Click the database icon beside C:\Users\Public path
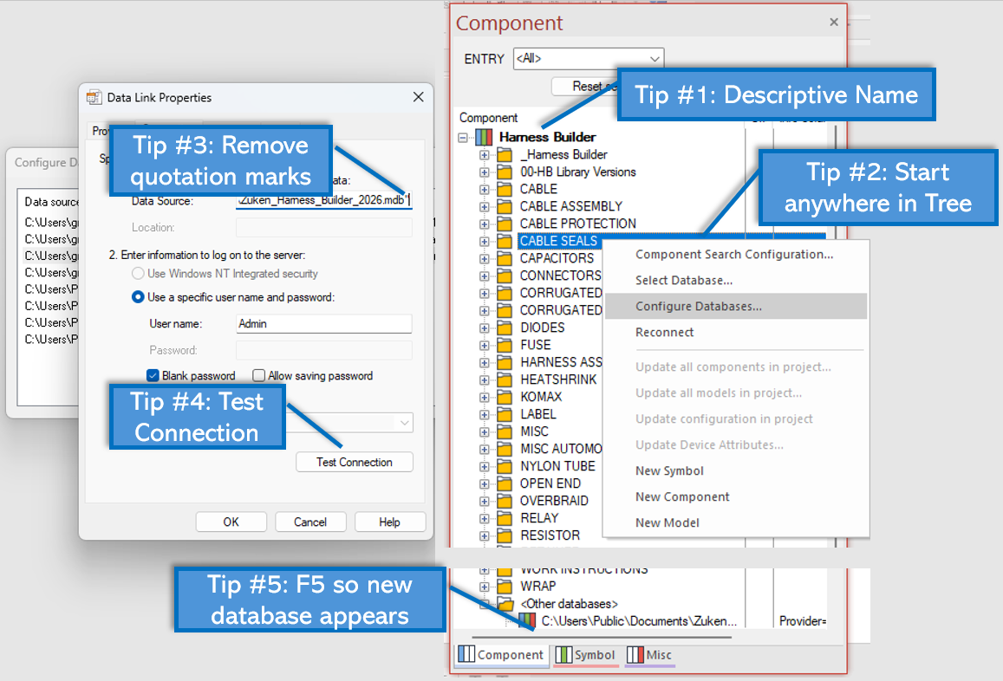1003x681 pixels. (x=527, y=621)
